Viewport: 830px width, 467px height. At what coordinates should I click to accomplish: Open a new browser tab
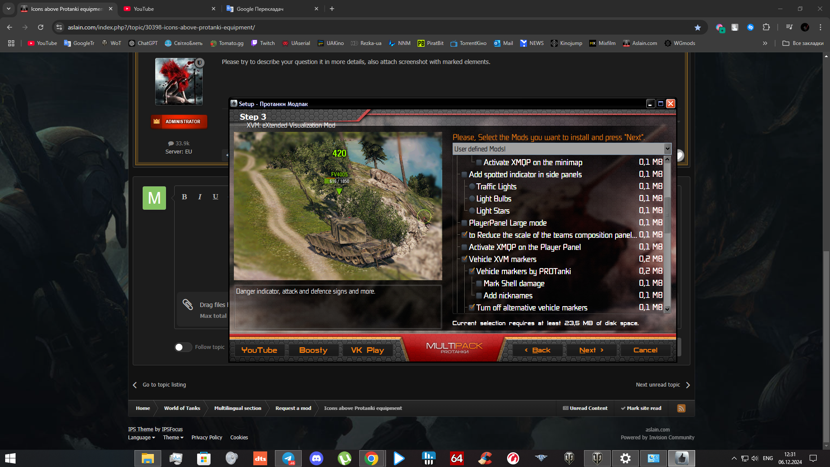tap(332, 9)
